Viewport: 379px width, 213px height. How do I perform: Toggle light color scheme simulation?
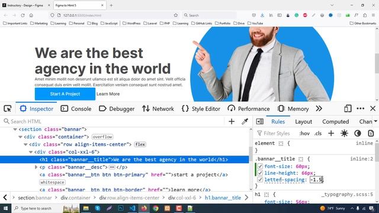[344, 133]
